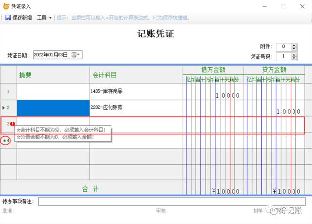Click the 借方金额 column header
This screenshot has width=312, height=224.
pos(214,70)
